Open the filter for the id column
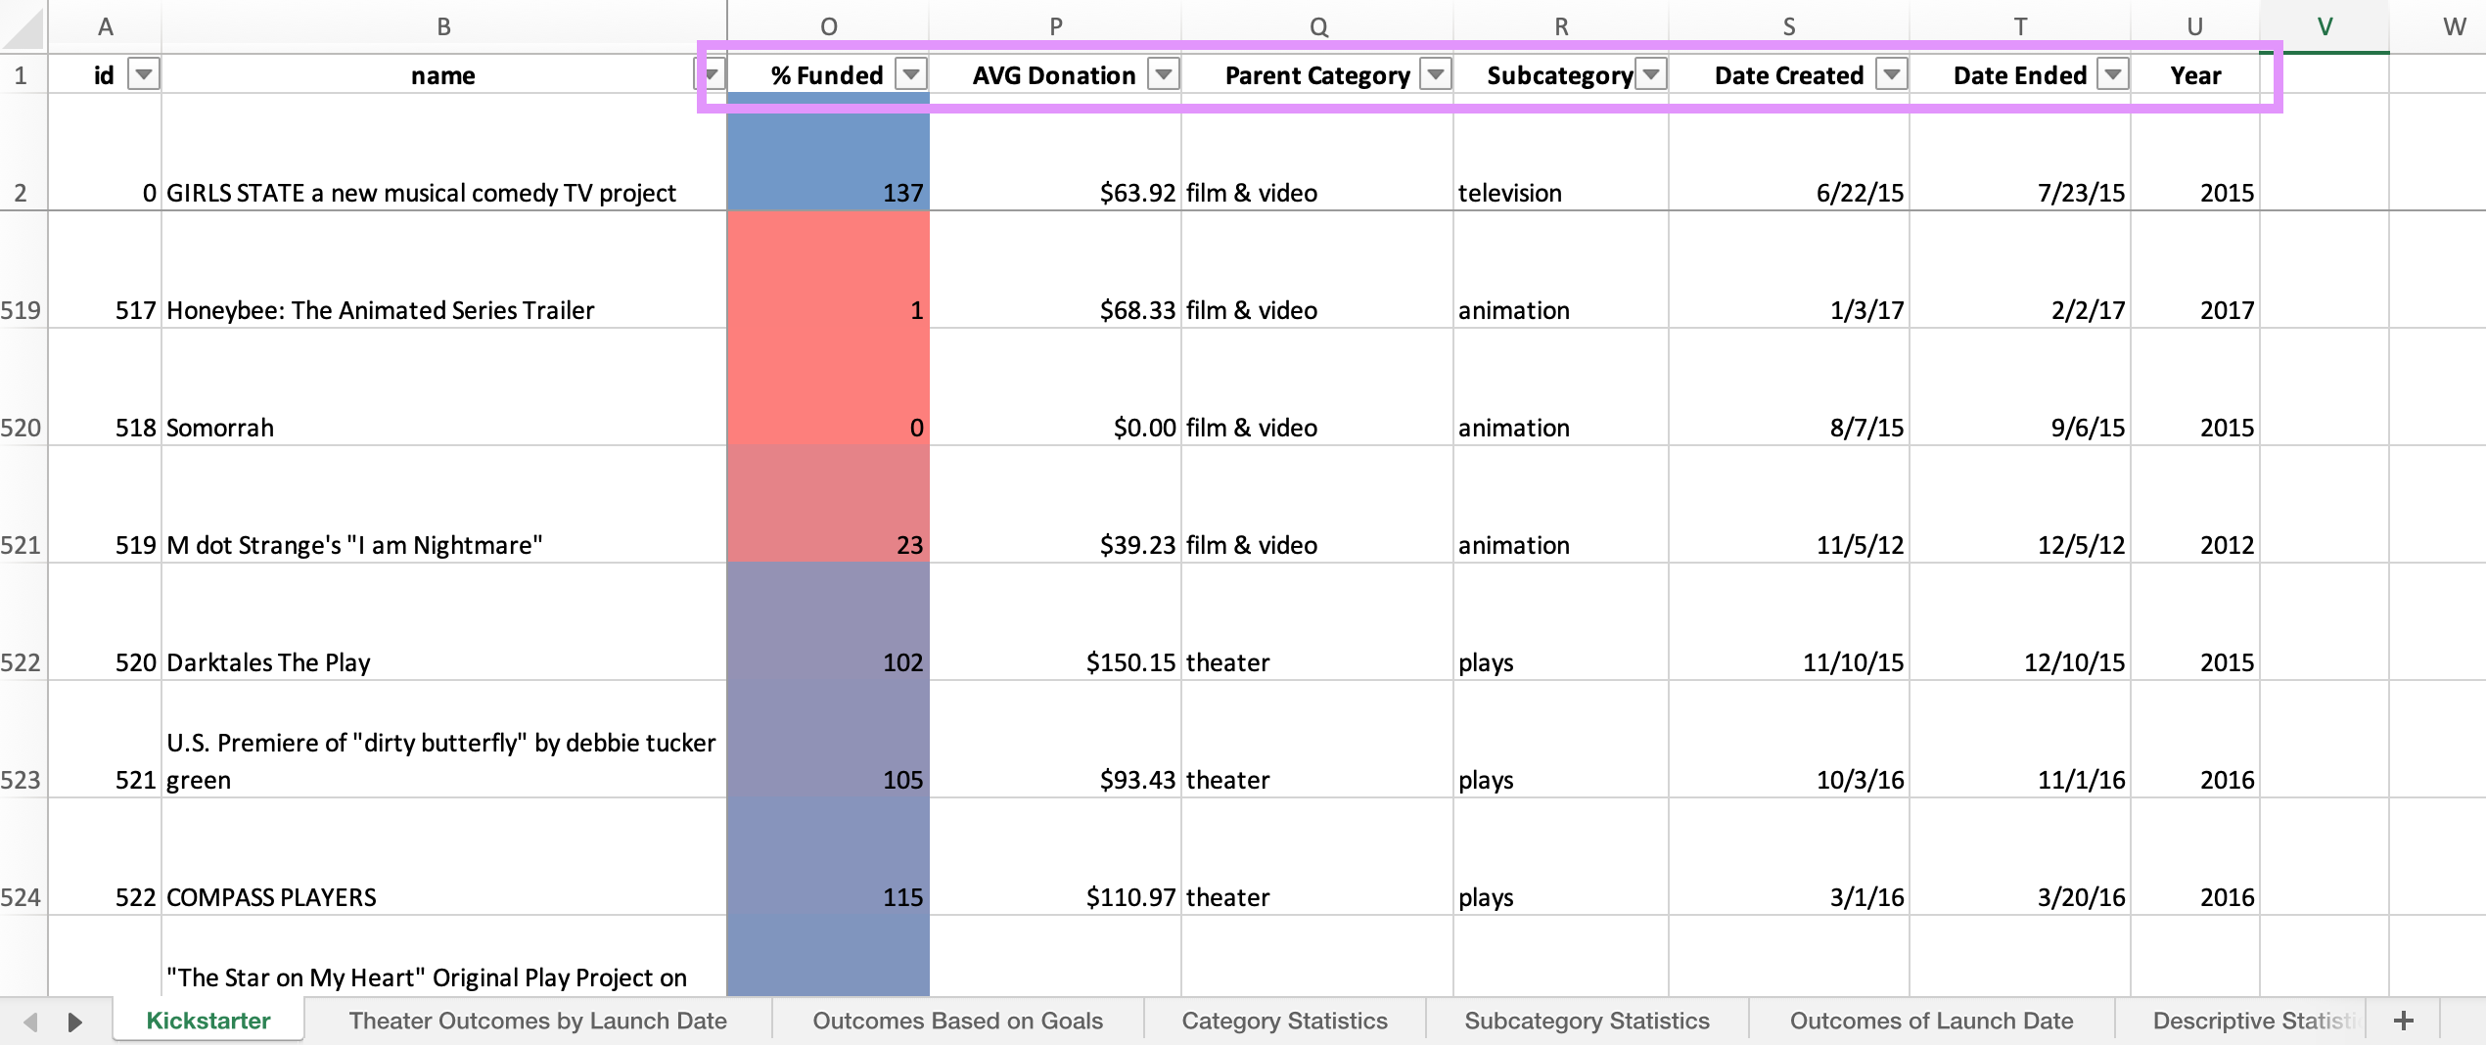This screenshot has height=1045, width=2486. [x=143, y=73]
